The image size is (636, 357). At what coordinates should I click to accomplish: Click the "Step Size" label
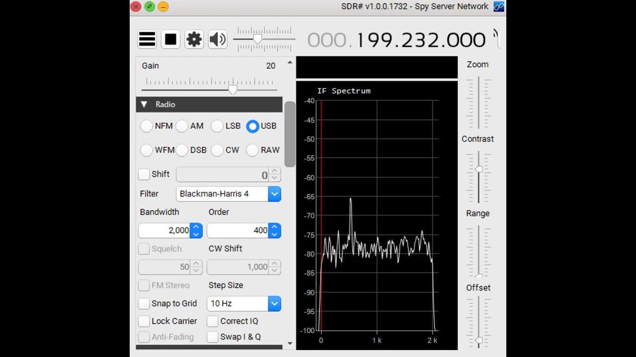coord(226,285)
